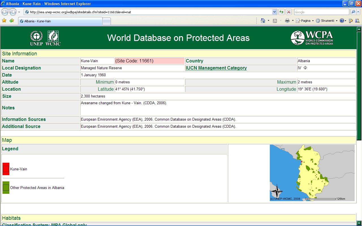This screenshot has width=362, height=226.
Task: Follow the IUCN Management Category link
Action: [216, 68]
